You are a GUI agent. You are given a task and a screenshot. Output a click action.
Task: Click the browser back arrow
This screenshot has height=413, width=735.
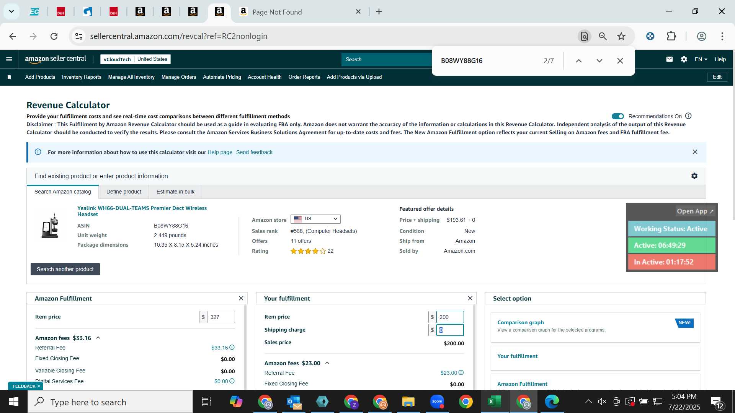point(13,36)
